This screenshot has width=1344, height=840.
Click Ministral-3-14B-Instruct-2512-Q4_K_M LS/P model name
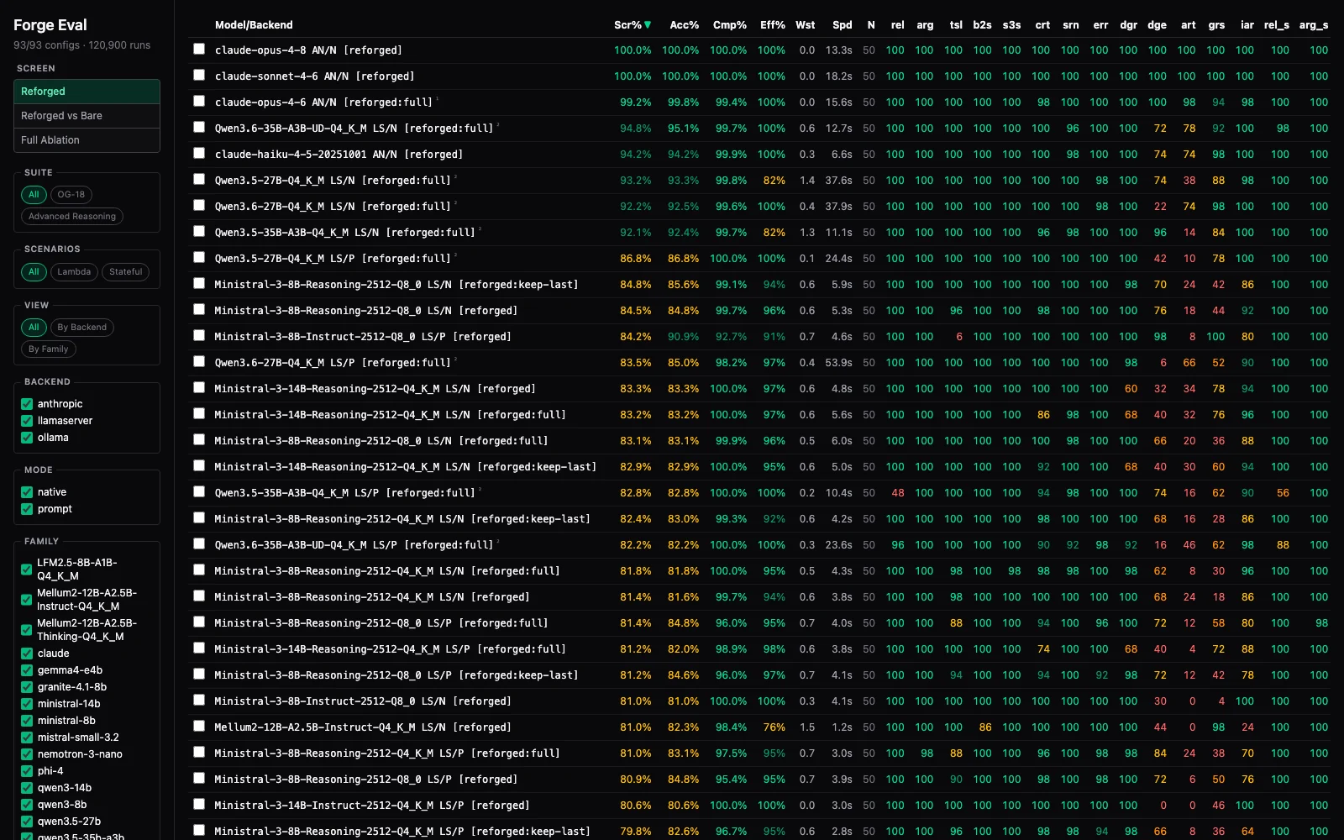click(372, 806)
